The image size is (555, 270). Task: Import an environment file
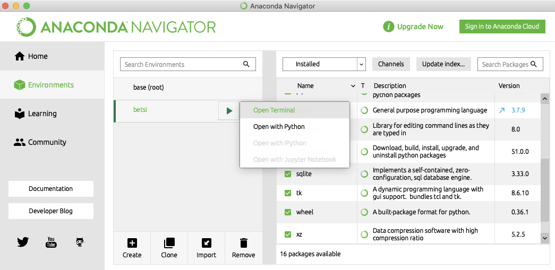[207, 248]
